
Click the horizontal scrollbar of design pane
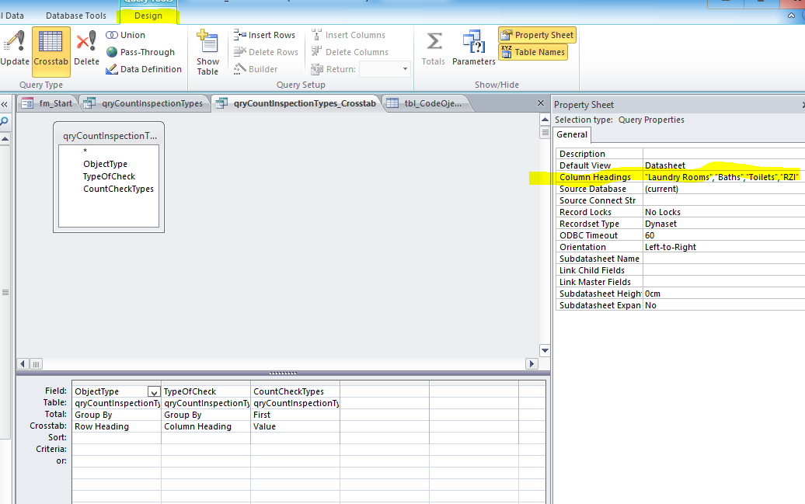[x=280, y=363]
